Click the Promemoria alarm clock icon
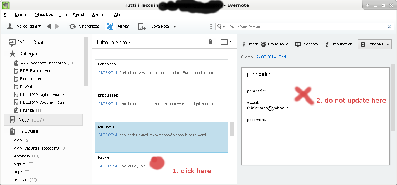 pyautogui.click(x=263, y=44)
